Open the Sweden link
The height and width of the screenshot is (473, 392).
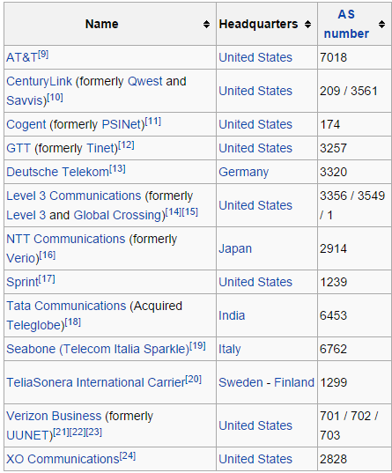240,382
